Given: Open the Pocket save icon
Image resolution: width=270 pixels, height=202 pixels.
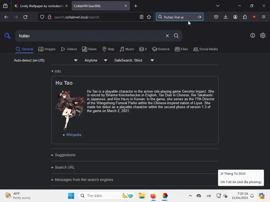Looking at the screenshot, I should (x=216, y=17).
